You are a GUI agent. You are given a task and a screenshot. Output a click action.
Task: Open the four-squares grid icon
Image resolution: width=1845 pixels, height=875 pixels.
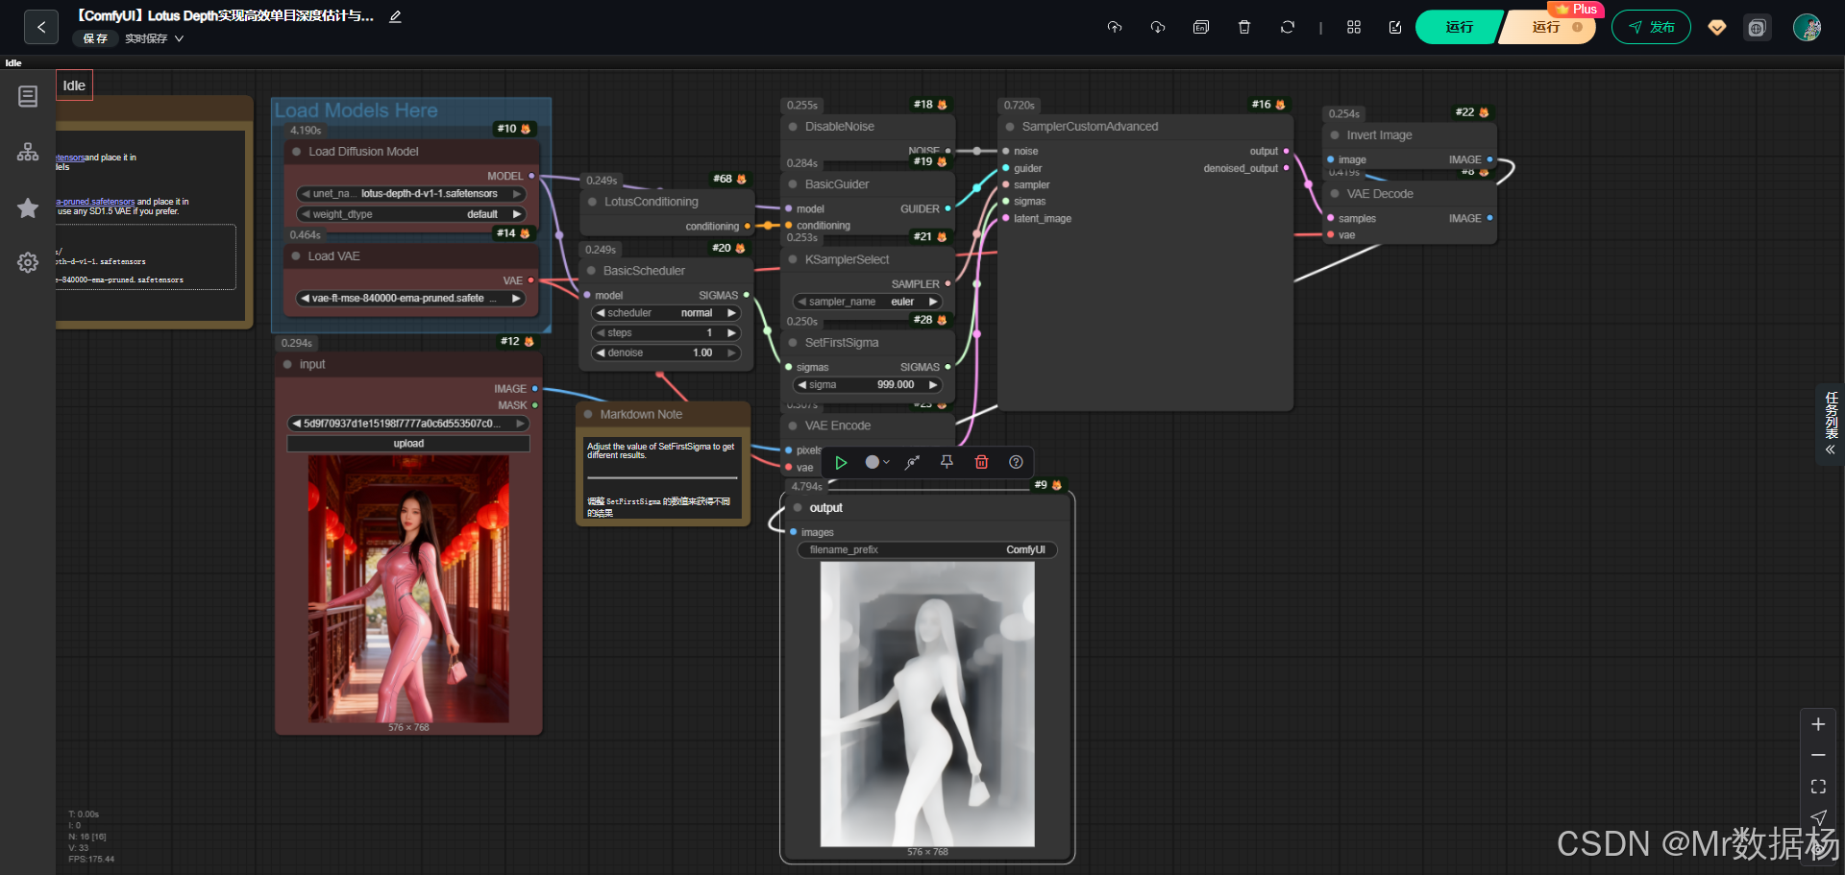pyautogui.click(x=1354, y=27)
